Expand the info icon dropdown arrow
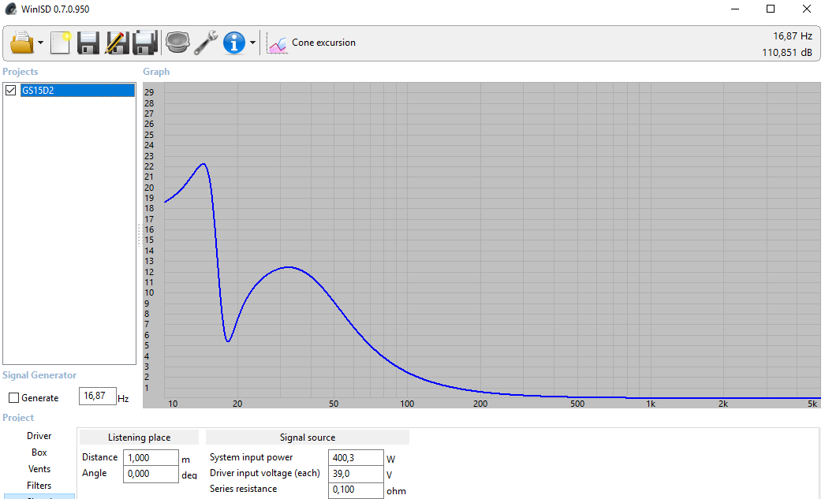The width and height of the screenshot is (825, 499). (252, 43)
